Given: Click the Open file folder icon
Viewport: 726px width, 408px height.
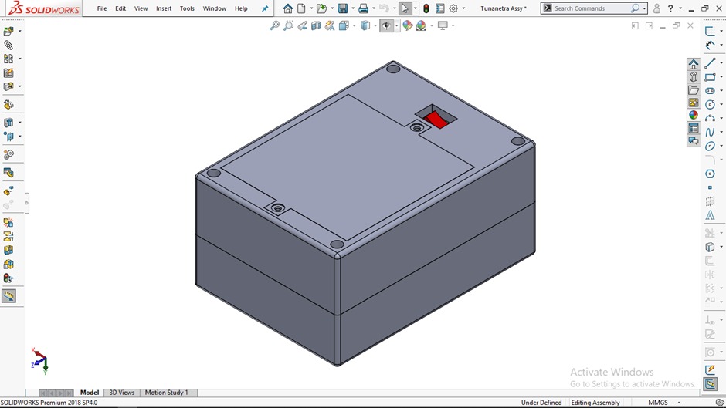Looking at the screenshot, I should click(321, 8).
